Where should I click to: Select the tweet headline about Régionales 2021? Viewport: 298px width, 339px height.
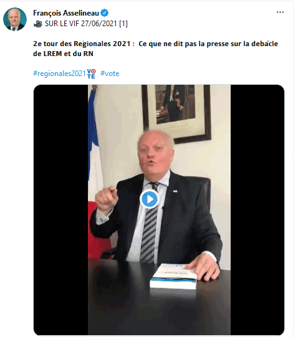click(x=155, y=49)
